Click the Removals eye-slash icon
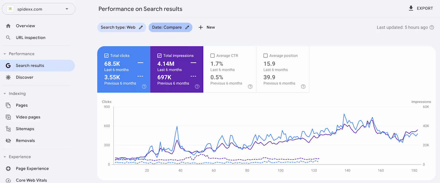Screen dimensions: 440x183 click(8, 141)
